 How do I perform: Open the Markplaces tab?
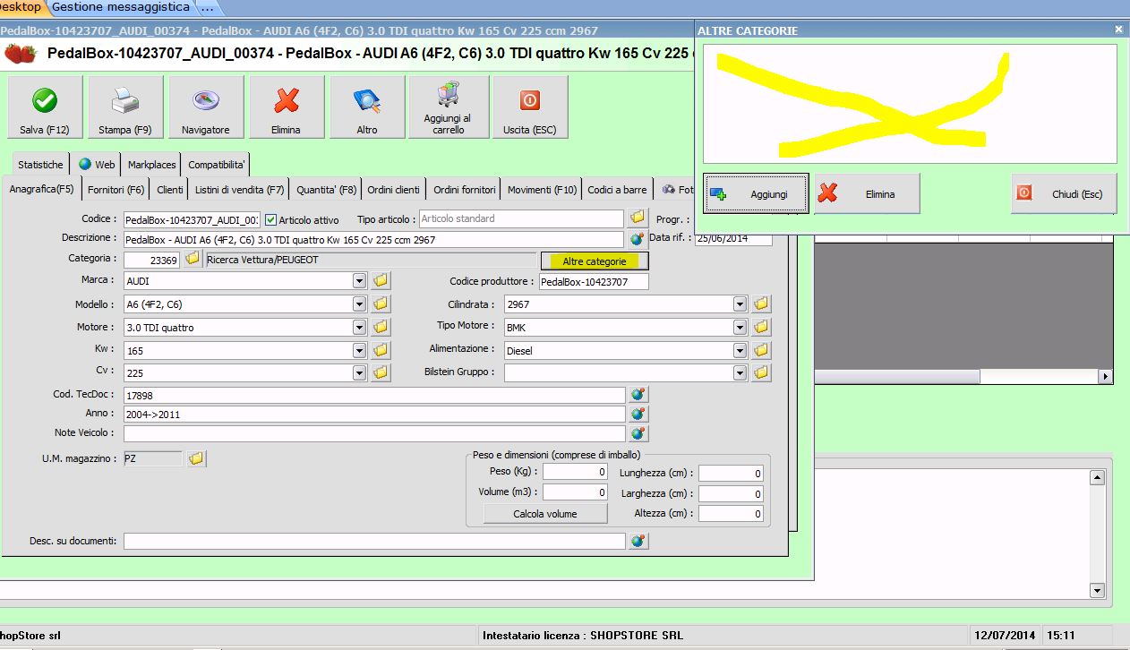(x=151, y=165)
